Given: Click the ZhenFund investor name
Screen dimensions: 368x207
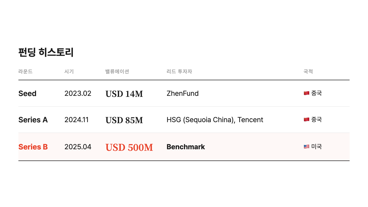Looking at the screenshot, I should pos(182,94).
